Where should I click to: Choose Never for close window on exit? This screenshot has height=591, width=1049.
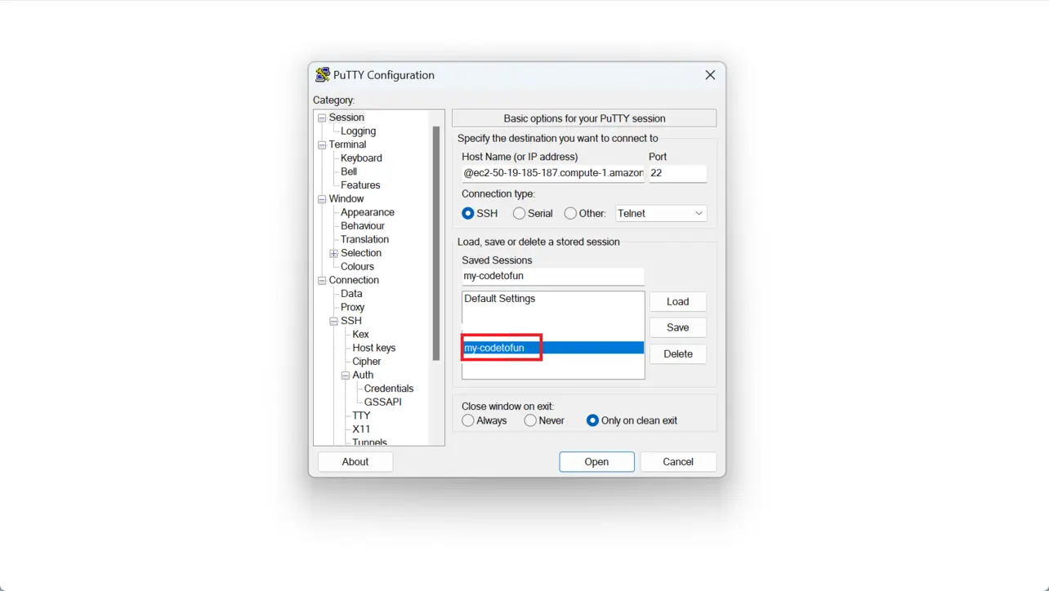[x=530, y=420]
